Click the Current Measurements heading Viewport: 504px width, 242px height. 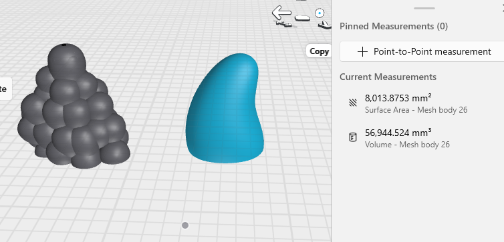(388, 77)
